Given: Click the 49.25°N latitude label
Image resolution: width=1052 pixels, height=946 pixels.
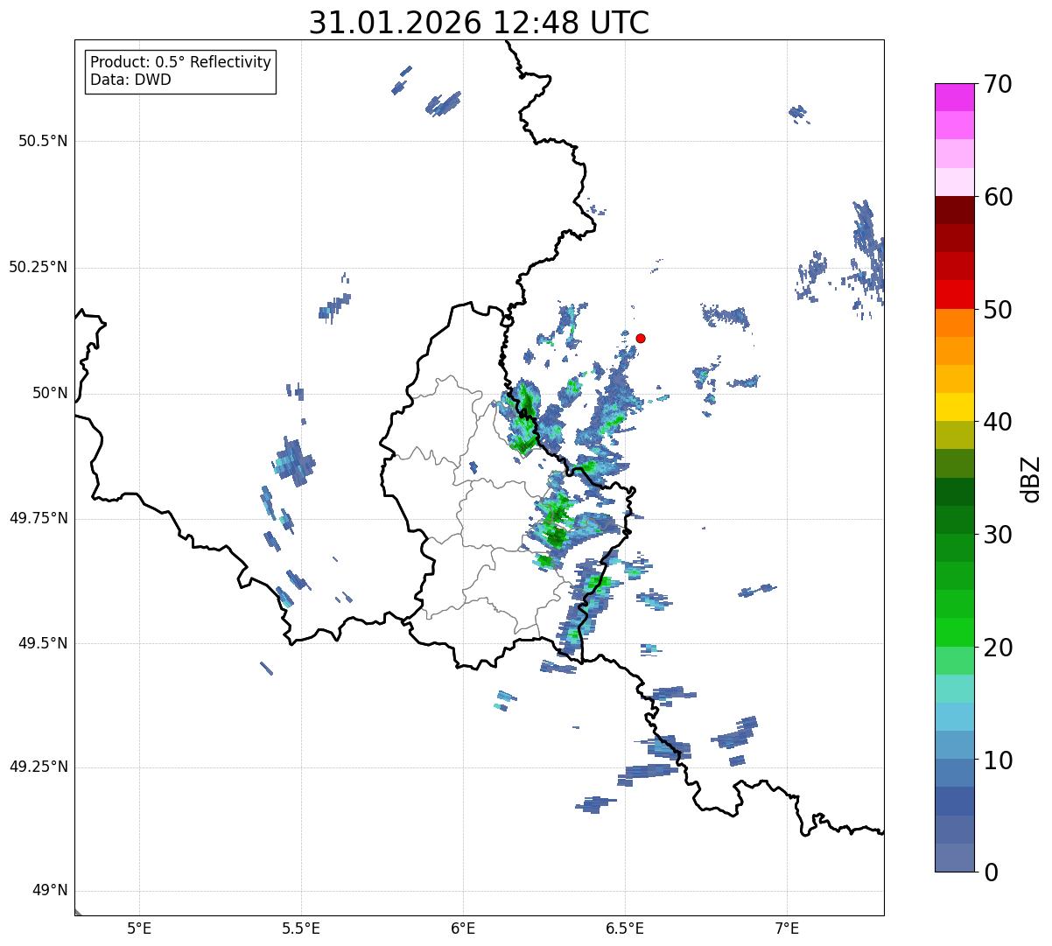Looking at the screenshot, I should (x=38, y=767).
